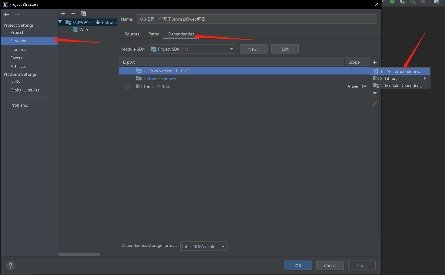The width and height of the screenshot is (445, 275).
Task: Remove the selected module with the minus icon
Action: 73,14
